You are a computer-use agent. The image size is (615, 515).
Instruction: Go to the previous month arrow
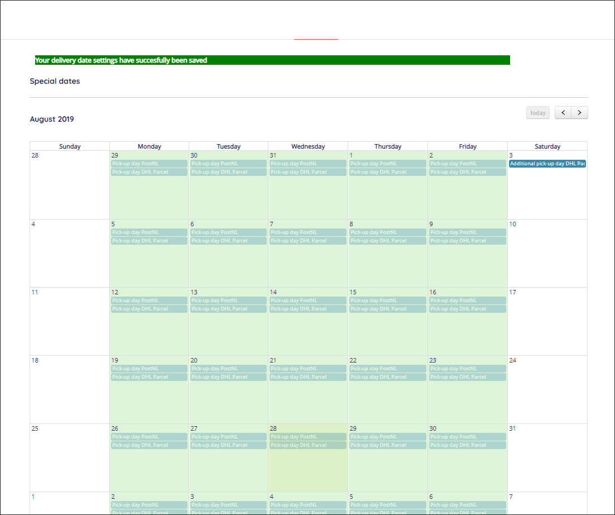(x=563, y=113)
